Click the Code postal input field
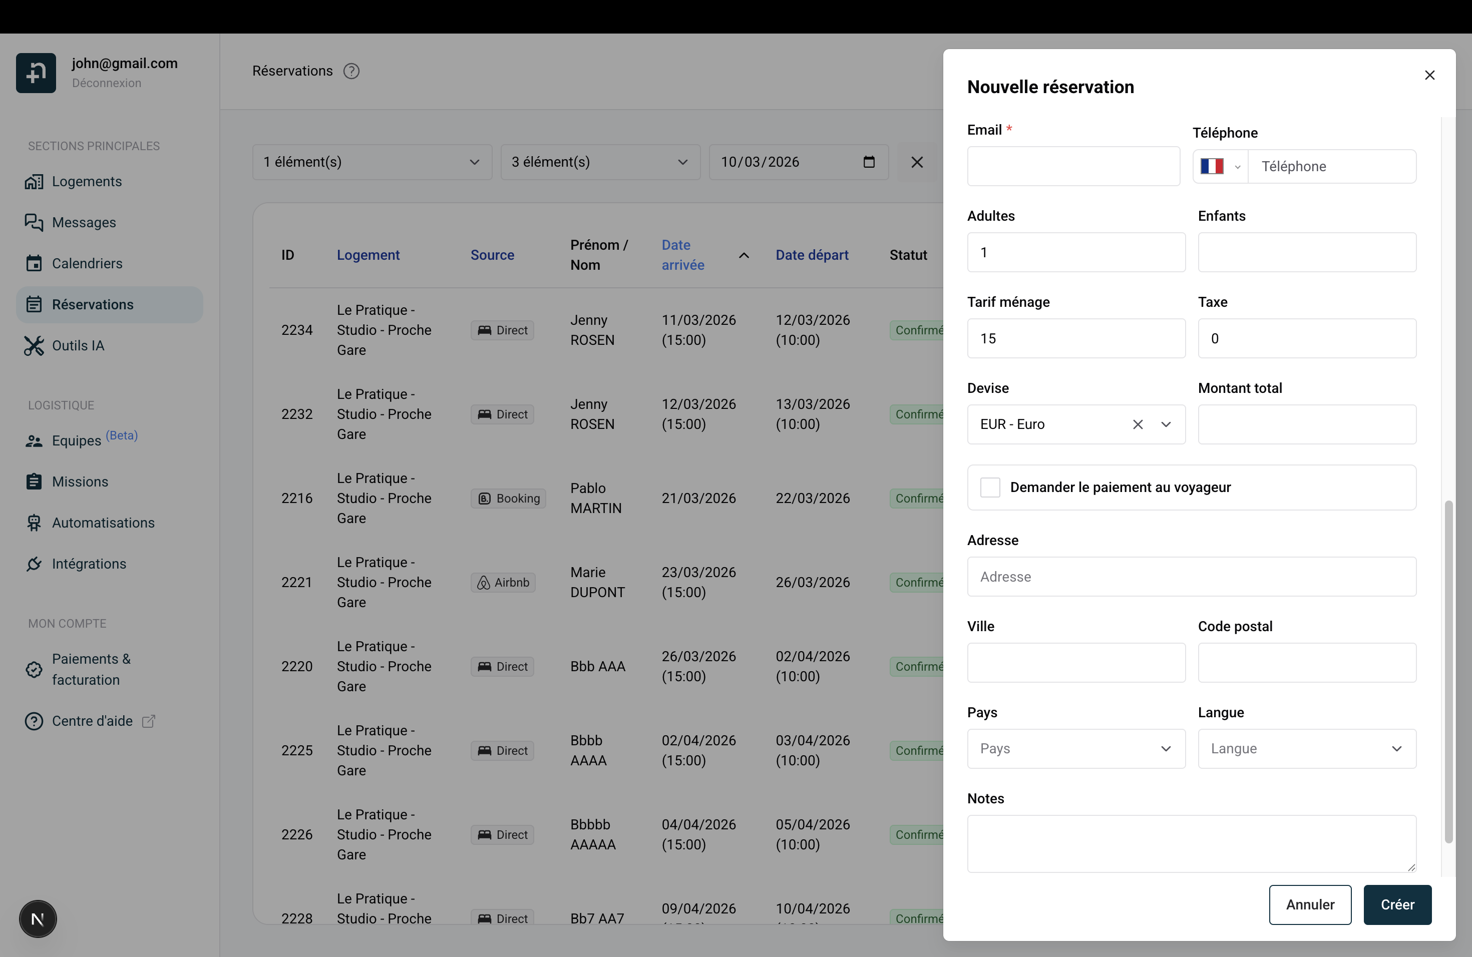The image size is (1472, 957). tap(1307, 663)
